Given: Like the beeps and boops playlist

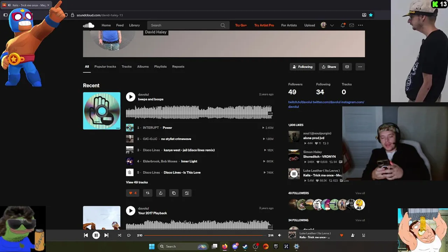Looking at the screenshot, I should click(x=133, y=193).
